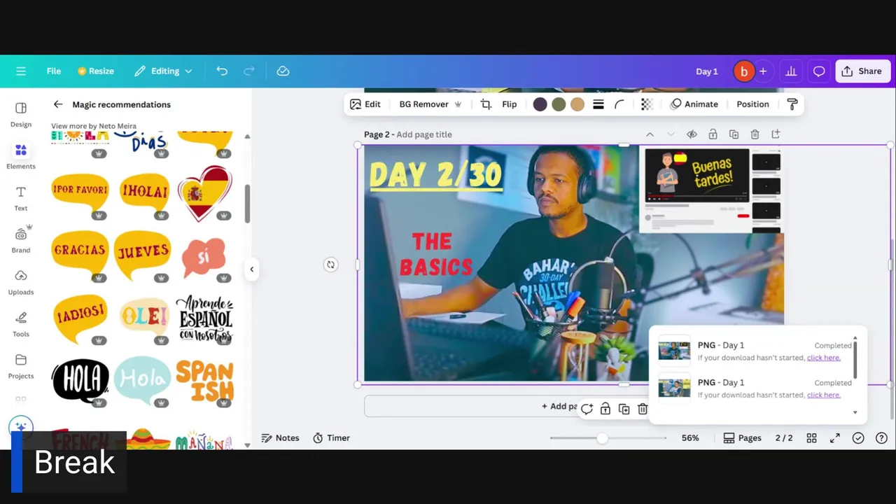Check the cloud save status icon
The height and width of the screenshot is (504, 896).
coord(283,71)
